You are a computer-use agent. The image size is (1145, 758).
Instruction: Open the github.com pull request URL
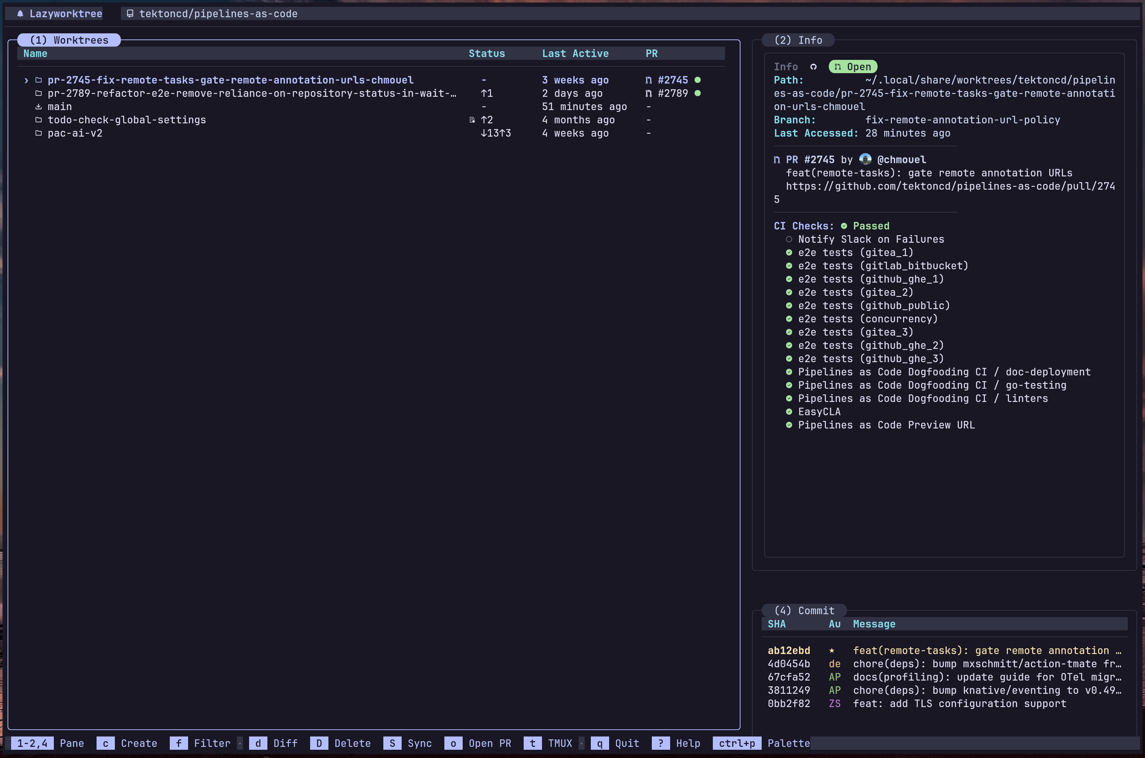point(944,193)
